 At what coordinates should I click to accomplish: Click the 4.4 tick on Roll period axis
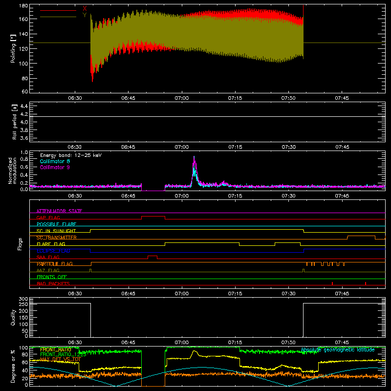pos(24,106)
